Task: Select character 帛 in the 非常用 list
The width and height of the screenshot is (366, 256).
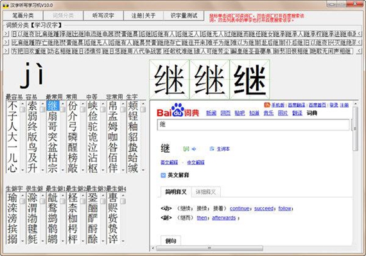Action: click(113, 106)
